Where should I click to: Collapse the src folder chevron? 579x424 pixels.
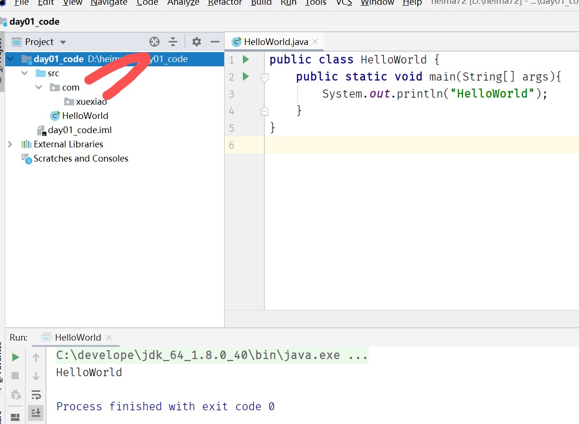(25, 73)
